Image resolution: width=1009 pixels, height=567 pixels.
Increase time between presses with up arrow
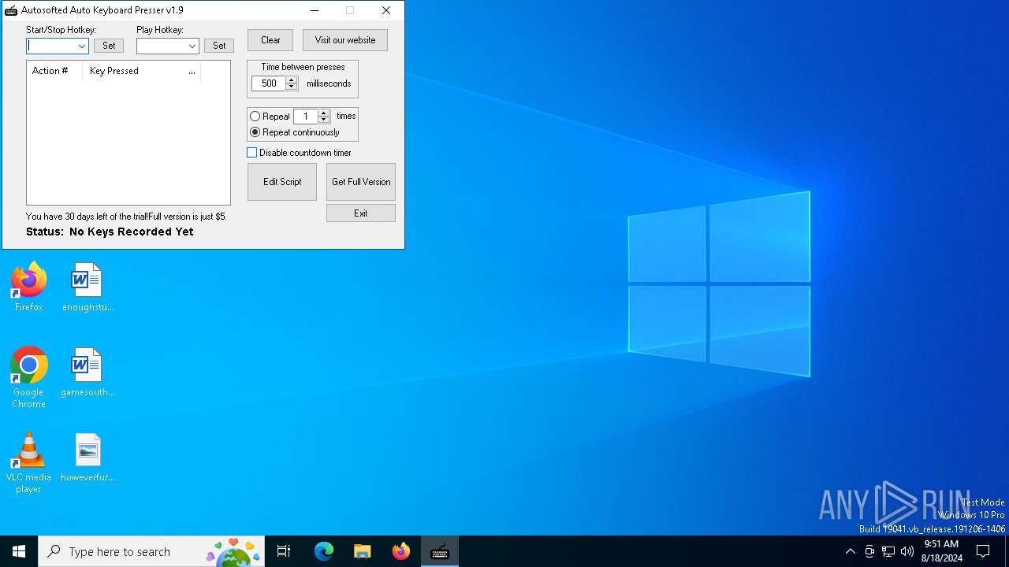pos(292,80)
